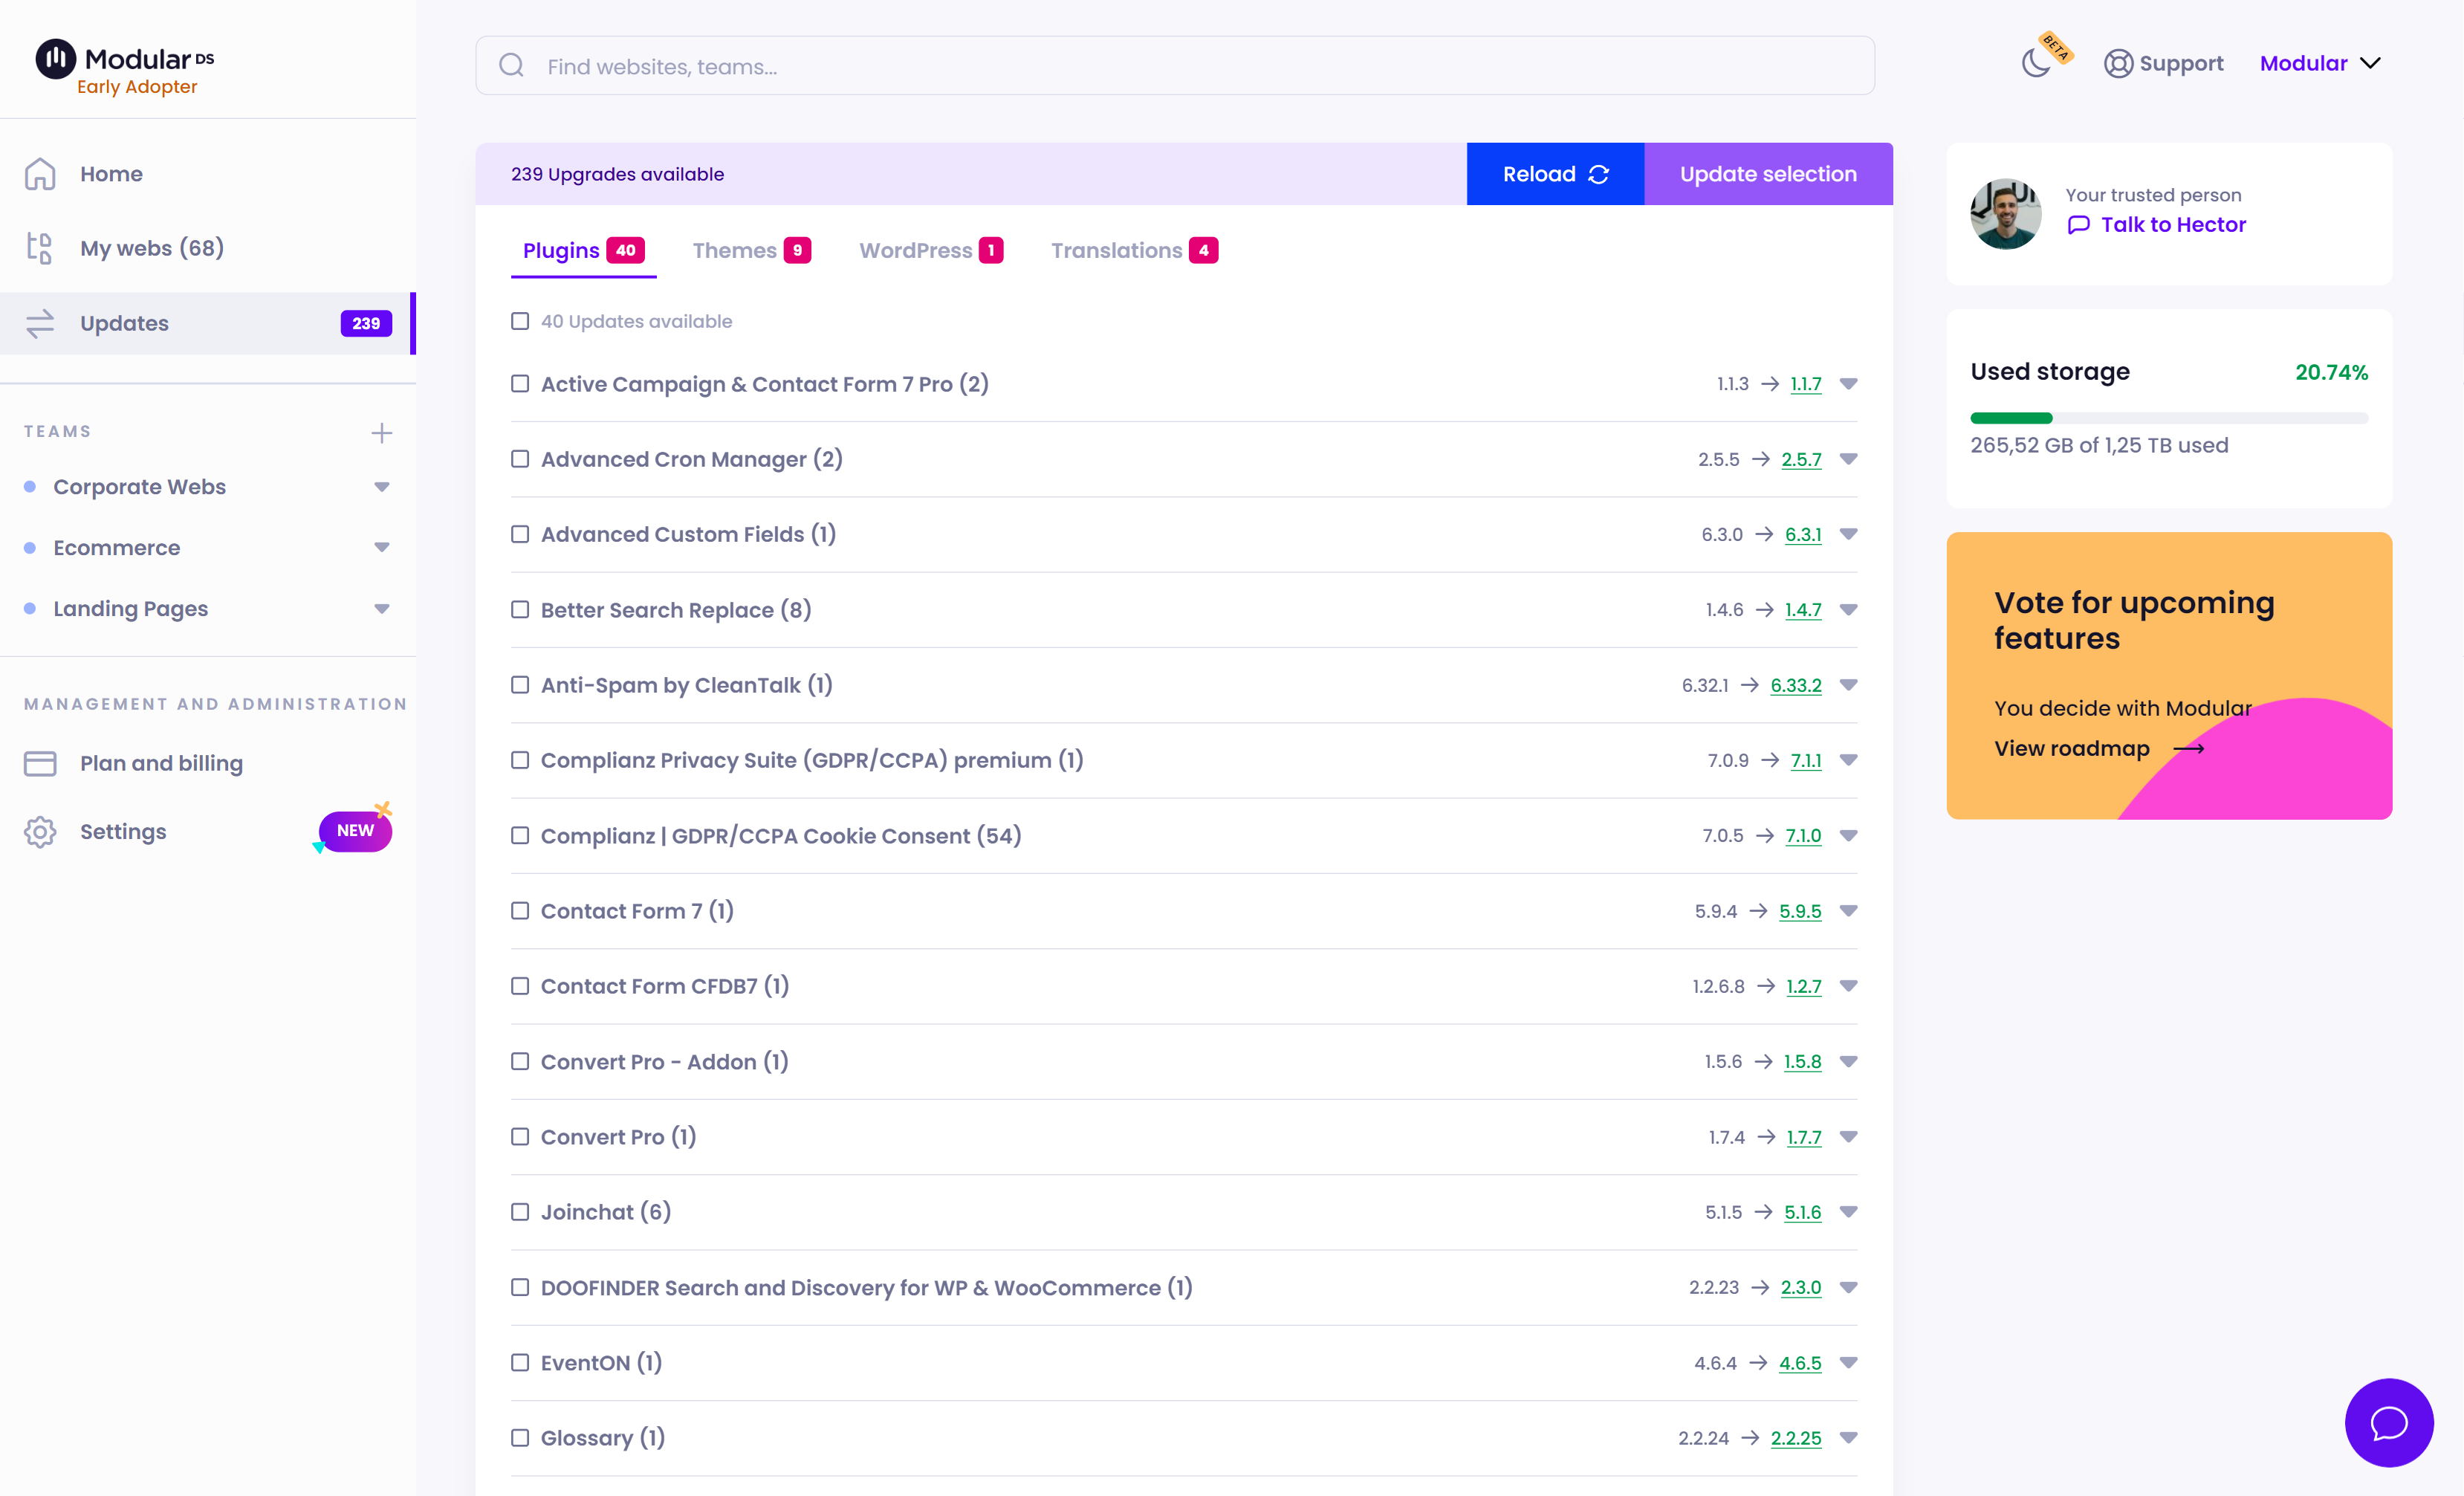Click the Support lifebuoy icon

[x=2117, y=63]
